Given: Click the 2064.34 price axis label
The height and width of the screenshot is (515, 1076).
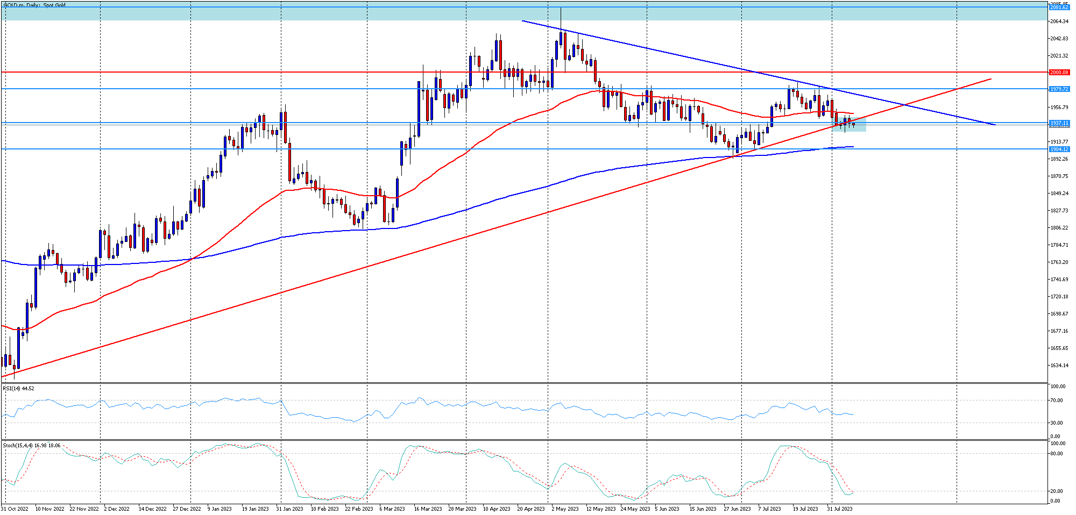Looking at the screenshot, I should tap(1059, 22).
